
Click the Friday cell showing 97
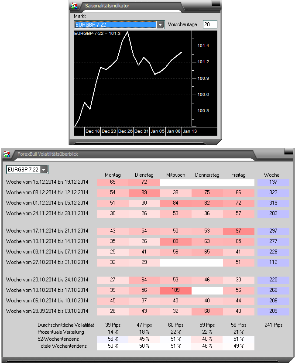(x=239, y=231)
